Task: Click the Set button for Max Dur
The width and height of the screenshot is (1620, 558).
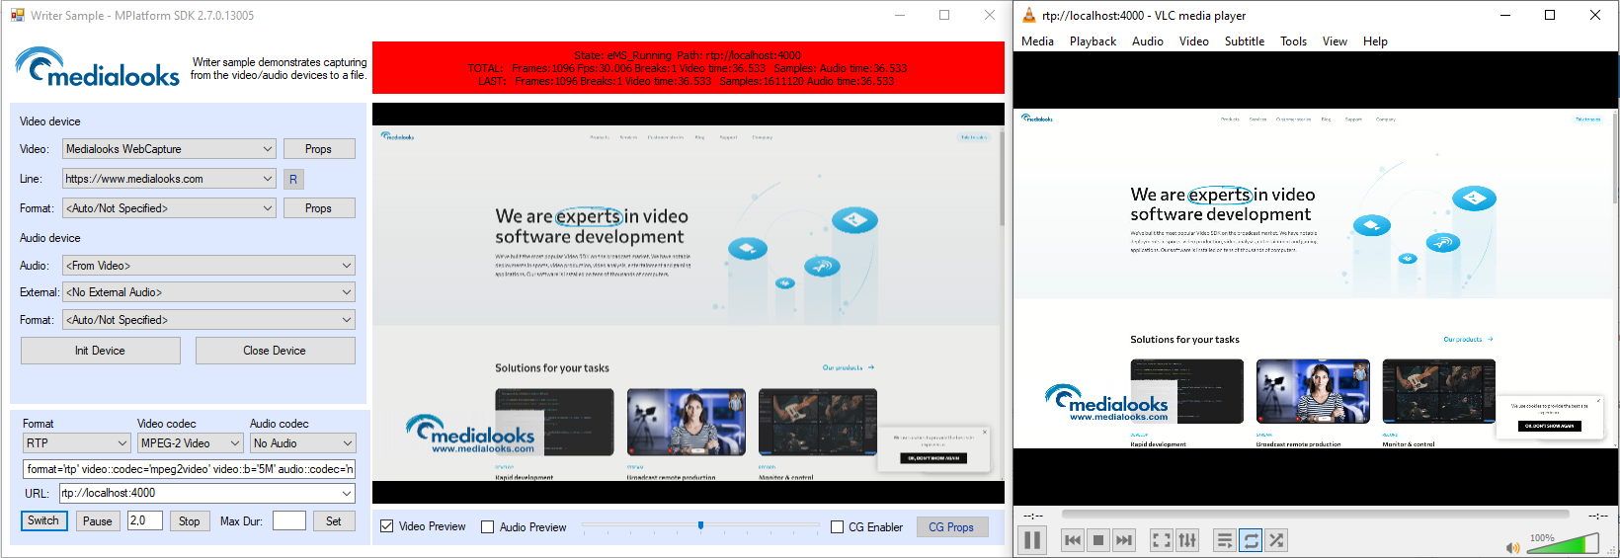Action: point(334,520)
